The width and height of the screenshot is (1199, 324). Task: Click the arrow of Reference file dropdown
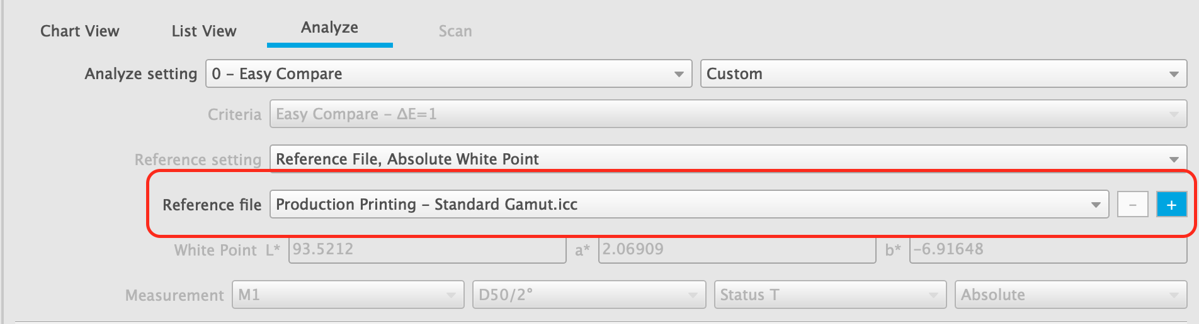point(1096,205)
